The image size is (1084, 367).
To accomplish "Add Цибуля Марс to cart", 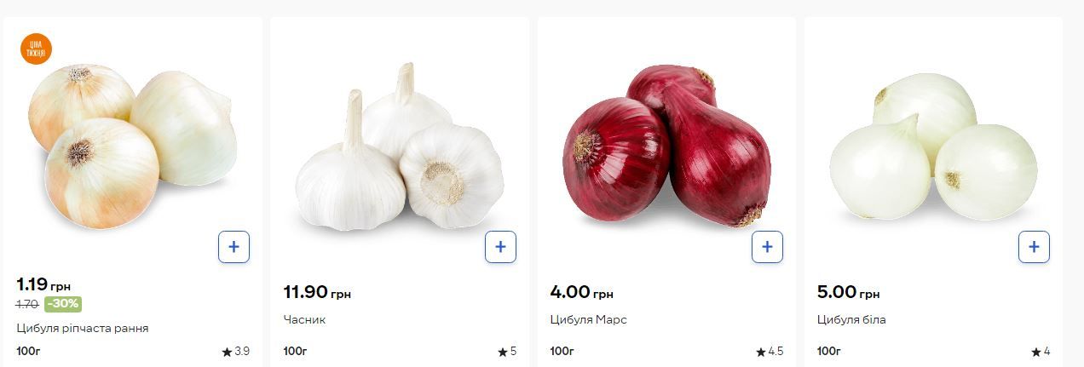I will pyautogui.click(x=767, y=247).
